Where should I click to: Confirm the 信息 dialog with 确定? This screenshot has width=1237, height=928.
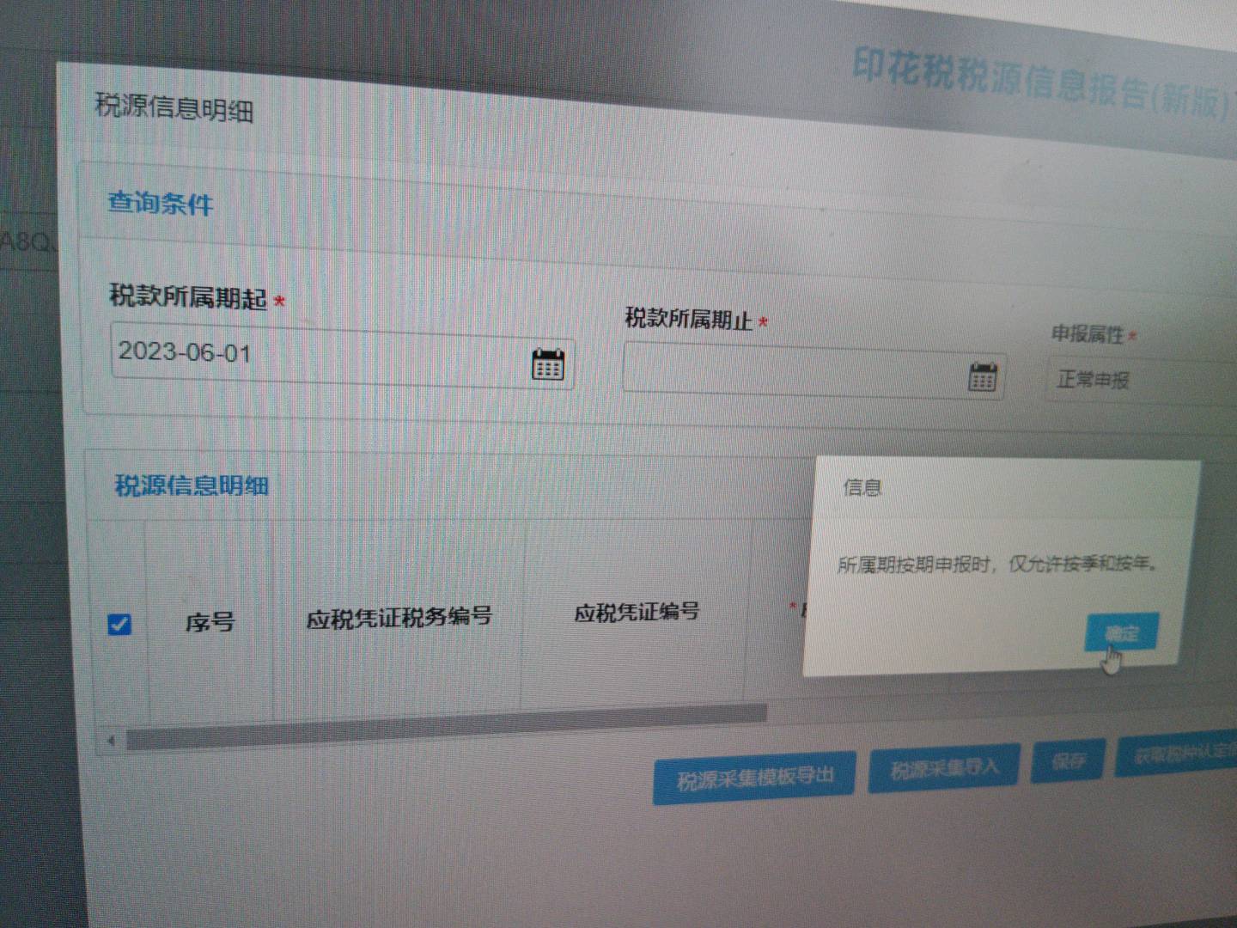1122,633
